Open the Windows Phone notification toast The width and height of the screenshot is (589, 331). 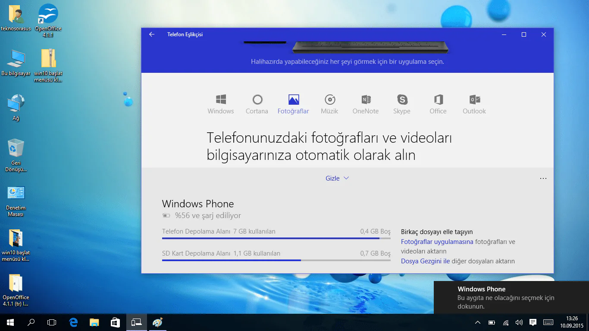tap(509, 297)
